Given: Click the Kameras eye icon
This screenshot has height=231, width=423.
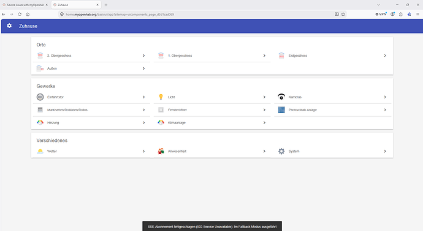Looking at the screenshot, I should pos(281,97).
